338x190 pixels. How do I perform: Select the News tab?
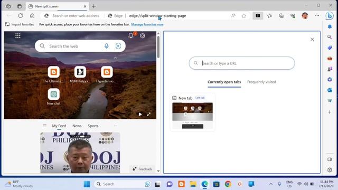(77, 126)
